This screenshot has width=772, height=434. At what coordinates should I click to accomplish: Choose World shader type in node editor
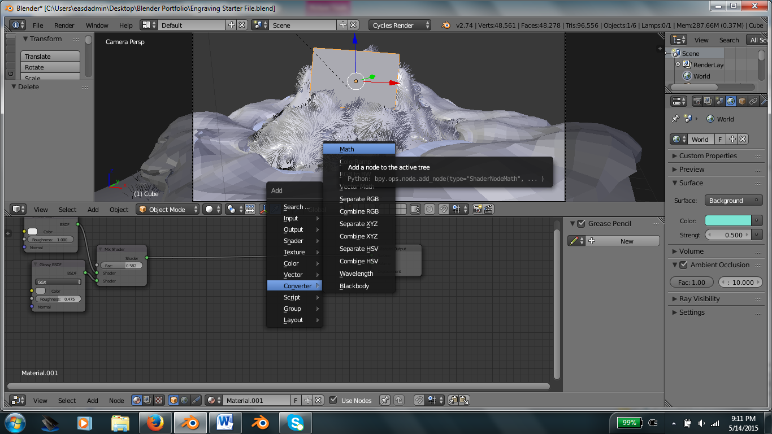[184, 400]
